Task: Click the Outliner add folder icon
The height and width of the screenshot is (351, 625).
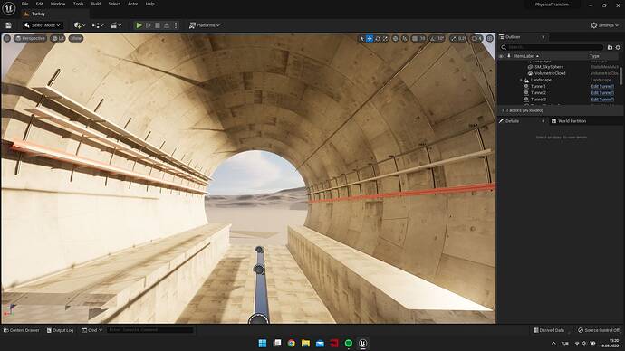Action: point(610,47)
